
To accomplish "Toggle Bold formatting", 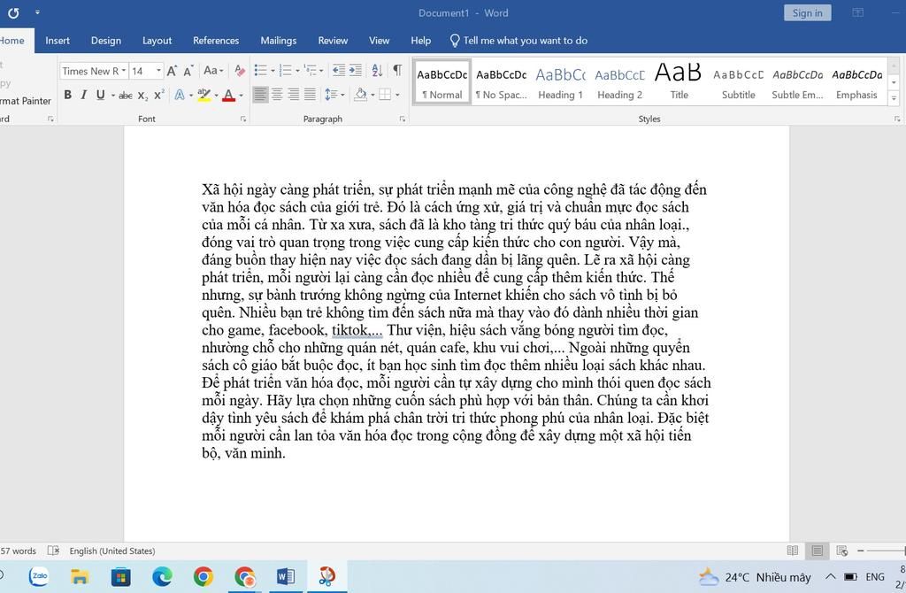I will [67, 95].
